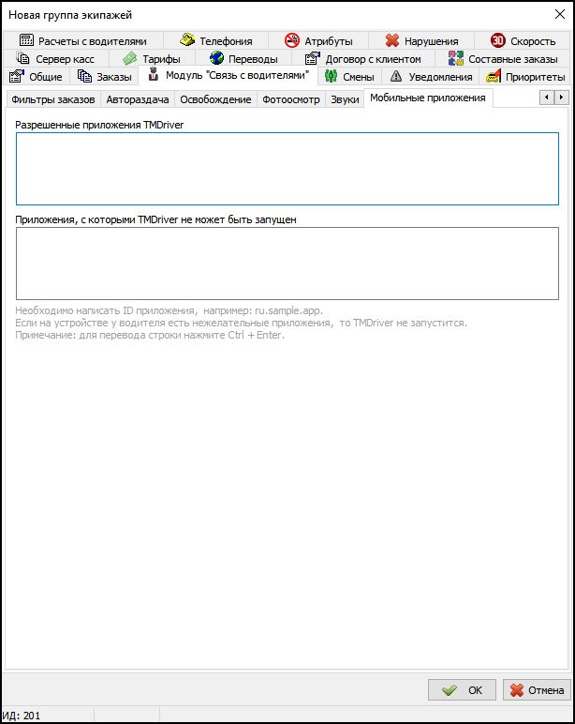Click the no-smoking icon on Атрибуты tab

291,41
